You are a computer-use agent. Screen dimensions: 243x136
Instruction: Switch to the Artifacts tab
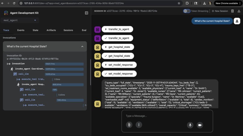click(x=51, y=30)
